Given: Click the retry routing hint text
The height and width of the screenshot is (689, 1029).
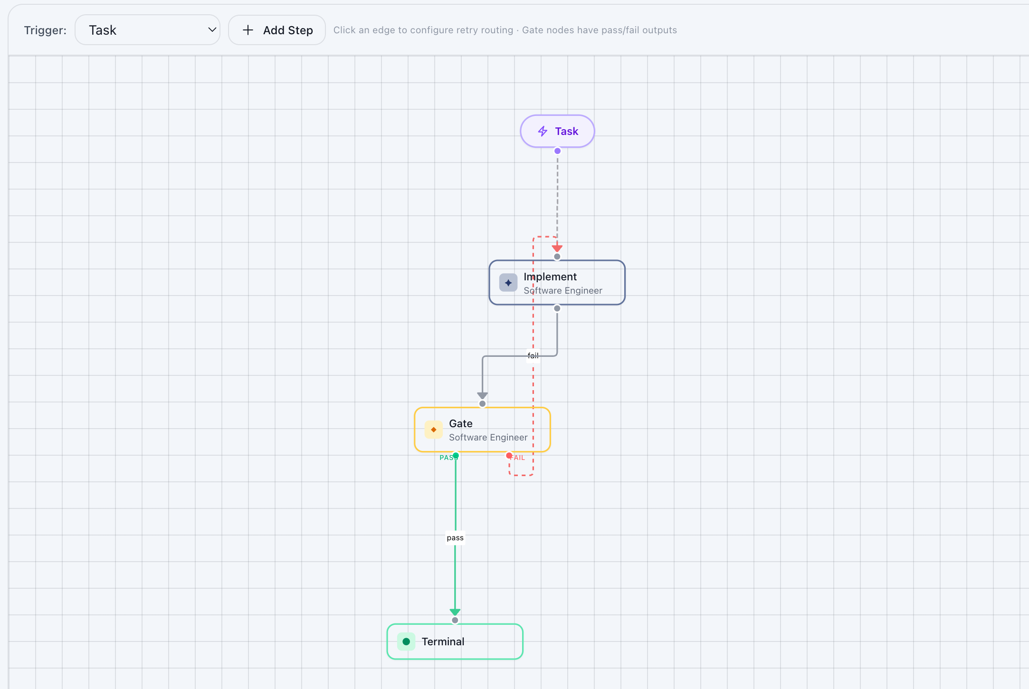Looking at the screenshot, I should pyautogui.click(x=505, y=30).
